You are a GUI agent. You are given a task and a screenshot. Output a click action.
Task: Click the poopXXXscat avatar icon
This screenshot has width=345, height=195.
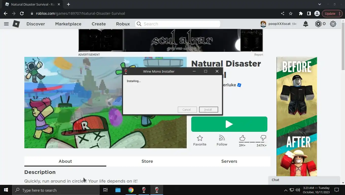pos(263,24)
